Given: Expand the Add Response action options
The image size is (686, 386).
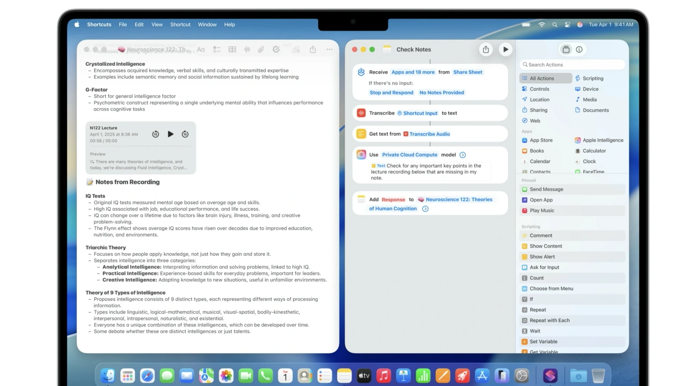Looking at the screenshot, I should 425,209.
